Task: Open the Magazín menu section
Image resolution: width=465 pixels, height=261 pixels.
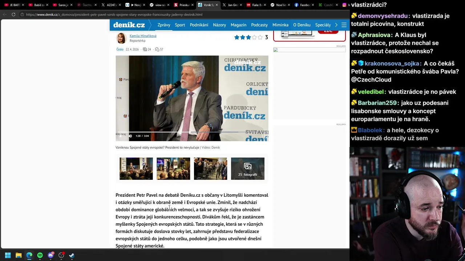Action: point(239,25)
